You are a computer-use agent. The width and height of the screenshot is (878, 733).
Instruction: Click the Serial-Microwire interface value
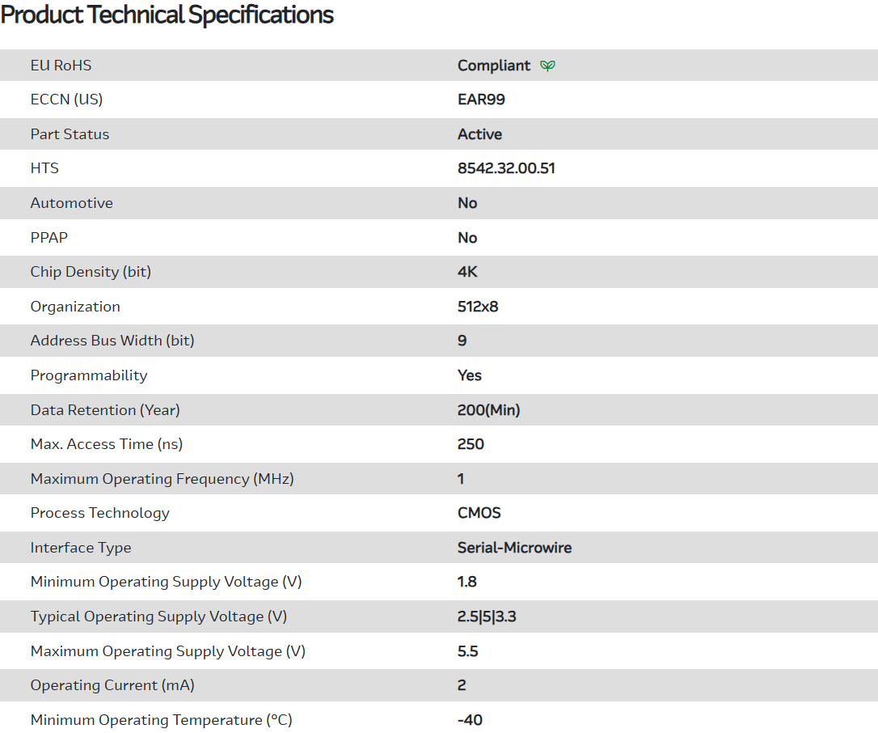[514, 548]
